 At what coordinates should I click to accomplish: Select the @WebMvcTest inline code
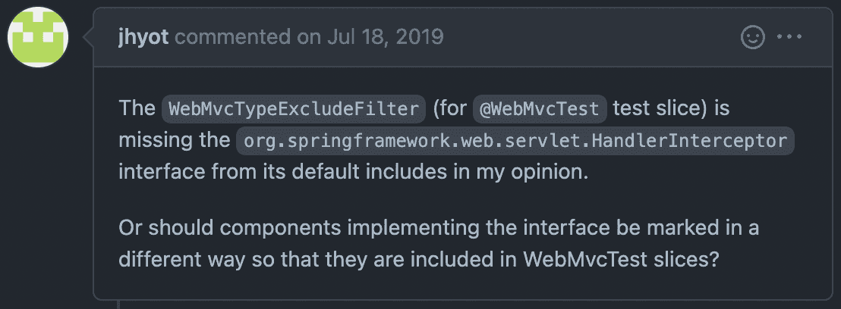click(x=539, y=109)
